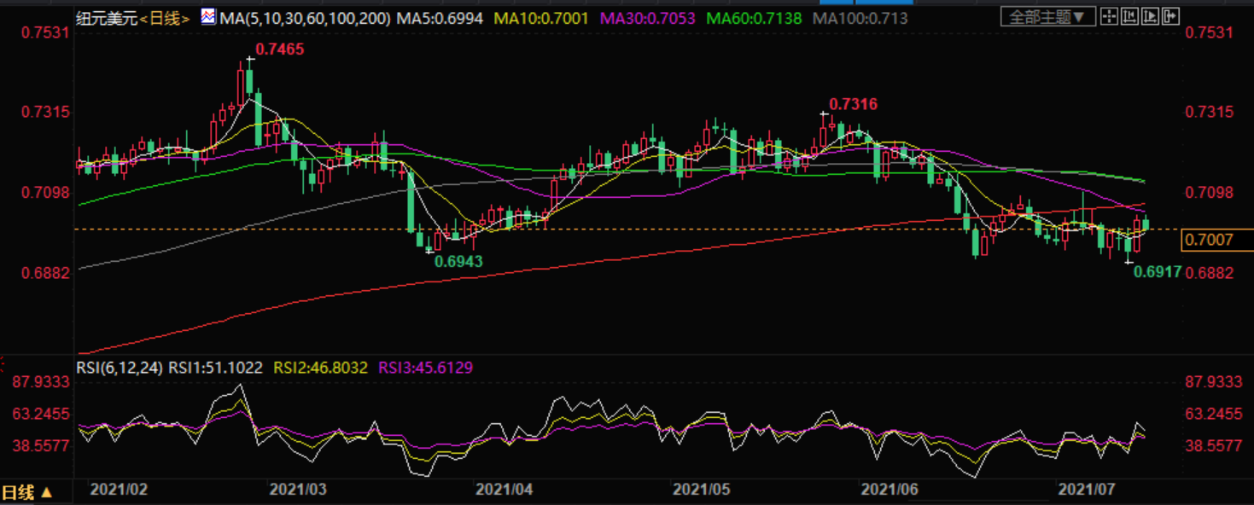This screenshot has width=1254, height=505.
Task: Open the 全部主题 dropdown
Action: (1047, 16)
